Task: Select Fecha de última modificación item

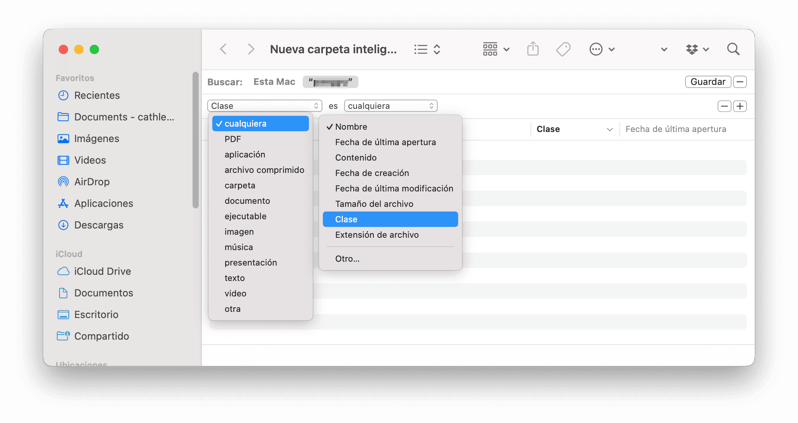Action: coord(390,188)
